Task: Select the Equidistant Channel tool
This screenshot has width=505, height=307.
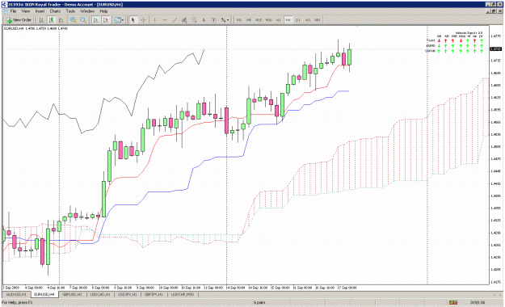Action: (x=184, y=20)
